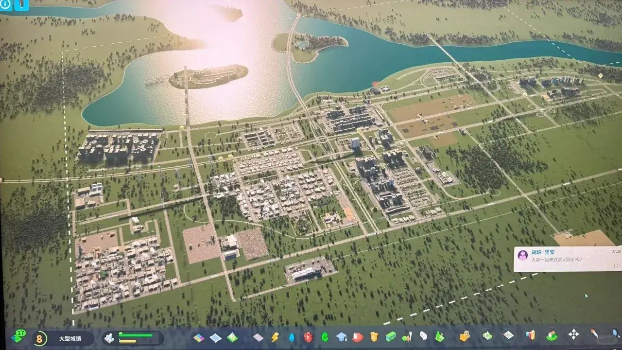The width and height of the screenshot is (622, 350).
Task: Open the Zones tool menu
Action: click(199, 337)
